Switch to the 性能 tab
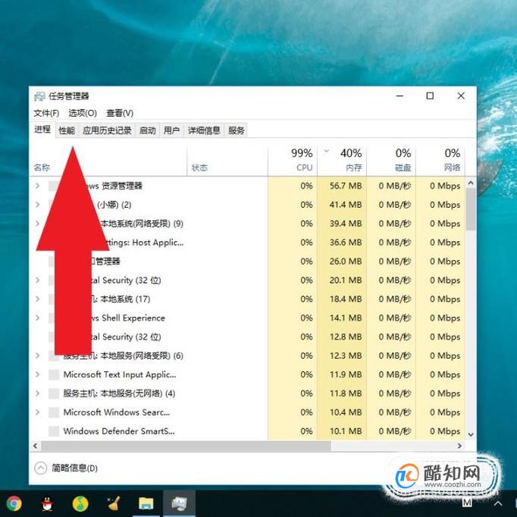 [67, 130]
